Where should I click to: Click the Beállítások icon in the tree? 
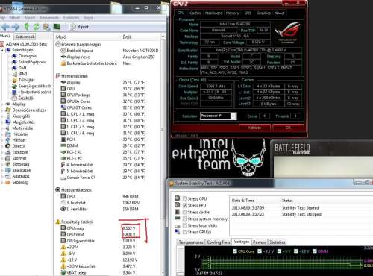click(8, 170)
